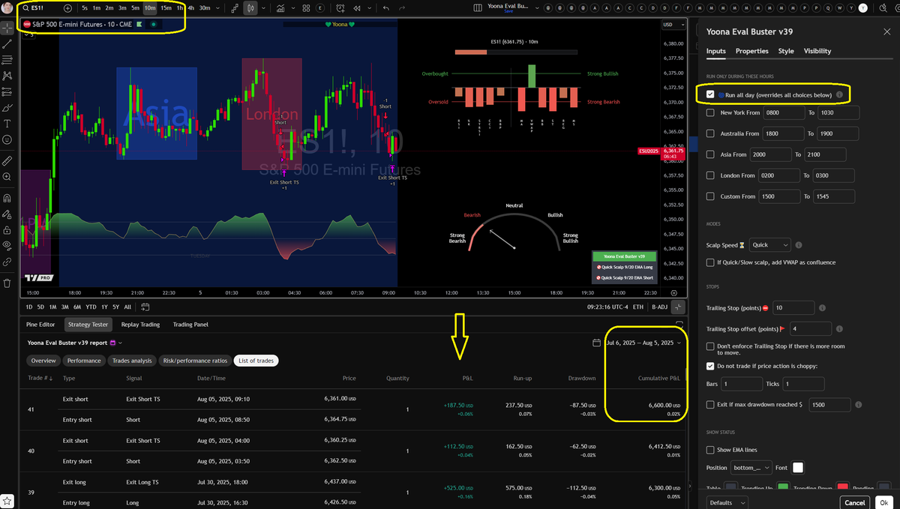The image size is (900, 509).
Task: Start bar replay with rewind icon
Action: (356, 8)
